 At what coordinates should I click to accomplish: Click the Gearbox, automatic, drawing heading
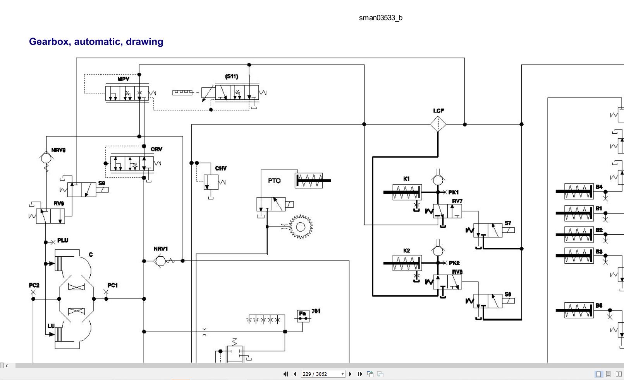[x=96, y=42]
